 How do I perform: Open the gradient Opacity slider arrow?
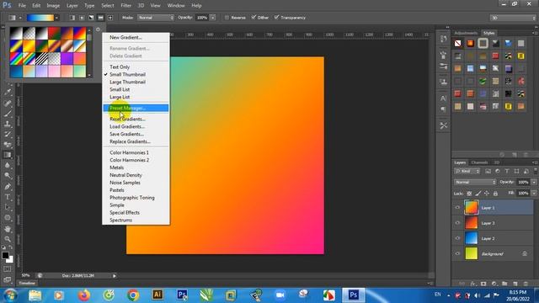pos(213,18)
